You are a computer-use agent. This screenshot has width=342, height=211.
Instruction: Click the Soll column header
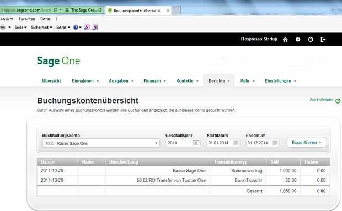tap(283, 162)
